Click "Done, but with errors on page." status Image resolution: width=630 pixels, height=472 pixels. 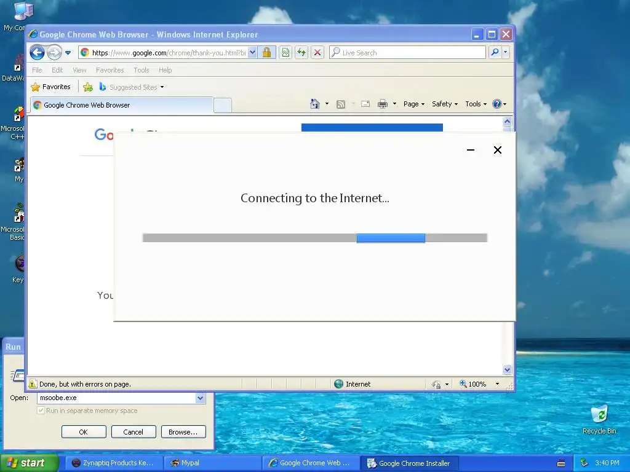coord(85,384)
